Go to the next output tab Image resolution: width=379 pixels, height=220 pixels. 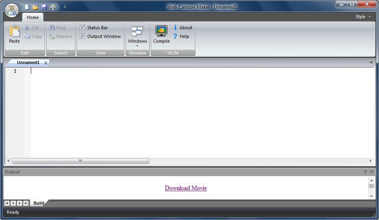[x=19, y=203]
